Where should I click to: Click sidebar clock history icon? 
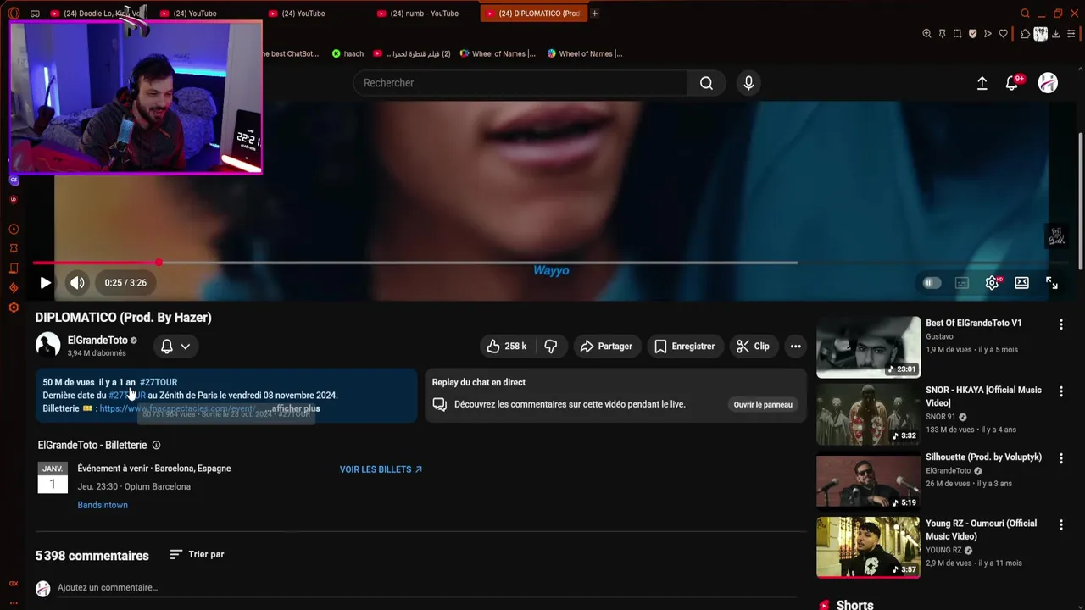click(x=14, y=230)
